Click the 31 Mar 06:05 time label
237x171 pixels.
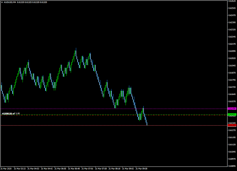coord(60,169)
